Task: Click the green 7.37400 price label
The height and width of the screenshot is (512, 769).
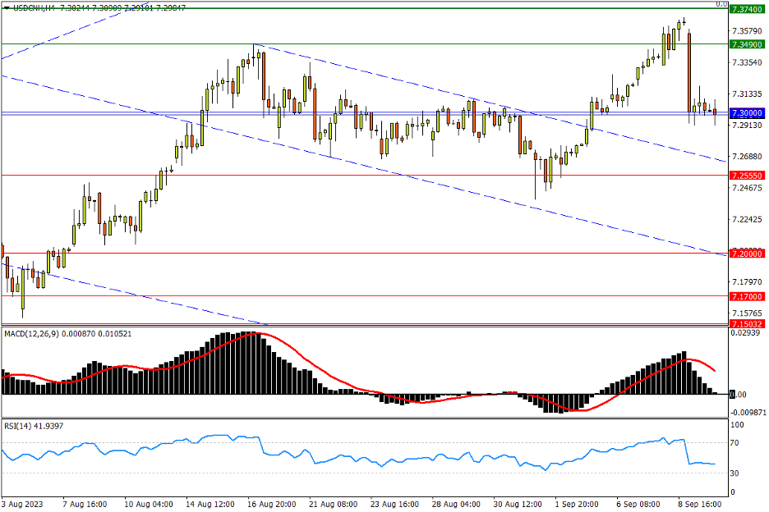Action: coord(747,8)
